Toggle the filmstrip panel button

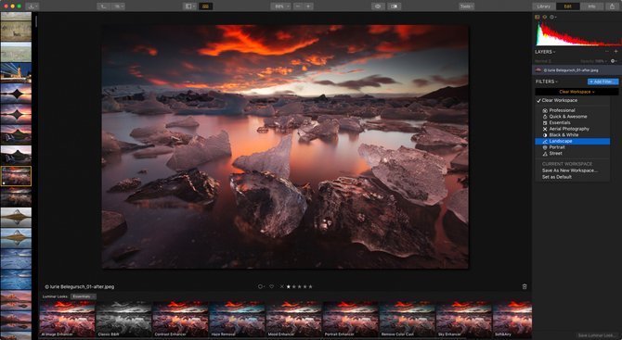click(206, 6)
